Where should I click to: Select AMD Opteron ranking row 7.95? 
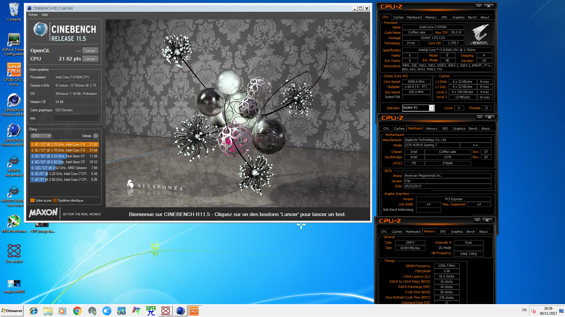pyautogui.click(x=64, y=168)
